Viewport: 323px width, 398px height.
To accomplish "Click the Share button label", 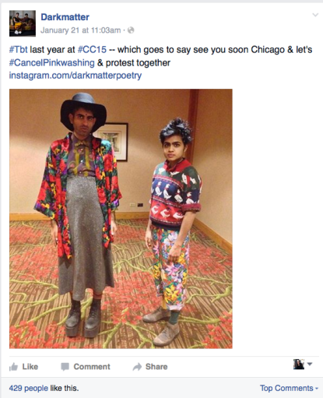I will 156,367.
